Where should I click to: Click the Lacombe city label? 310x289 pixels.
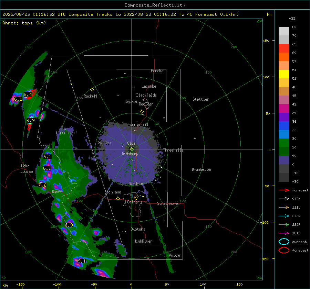coord(149,86)
